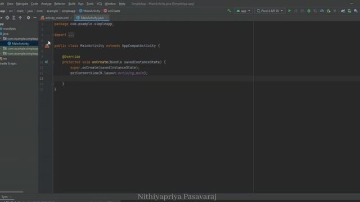360x202 pixels.
Task: Expand the folded import statement
Action: (x=71, y=35)
